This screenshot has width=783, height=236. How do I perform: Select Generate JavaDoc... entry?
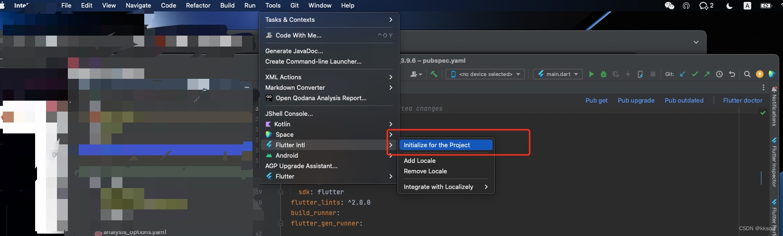click(329, 51)
